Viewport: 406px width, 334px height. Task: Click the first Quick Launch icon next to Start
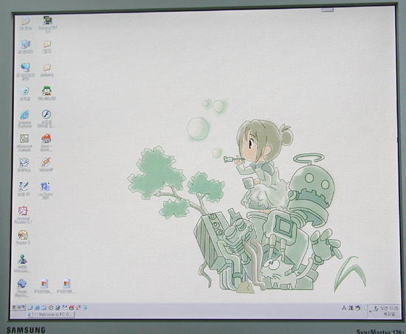[x=30, y=307]
